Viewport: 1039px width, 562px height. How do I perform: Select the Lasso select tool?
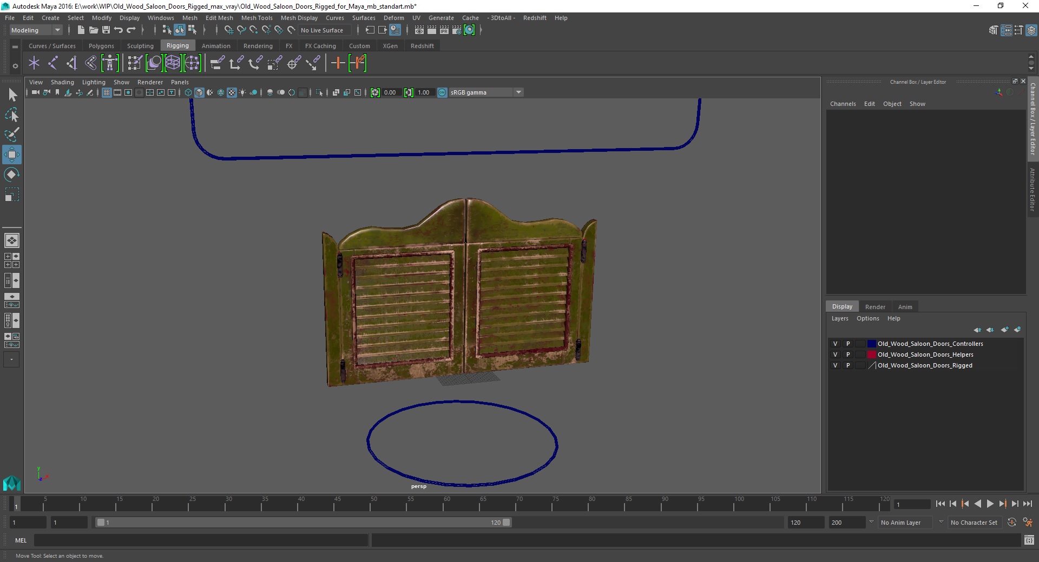click(x=12, y=115)
